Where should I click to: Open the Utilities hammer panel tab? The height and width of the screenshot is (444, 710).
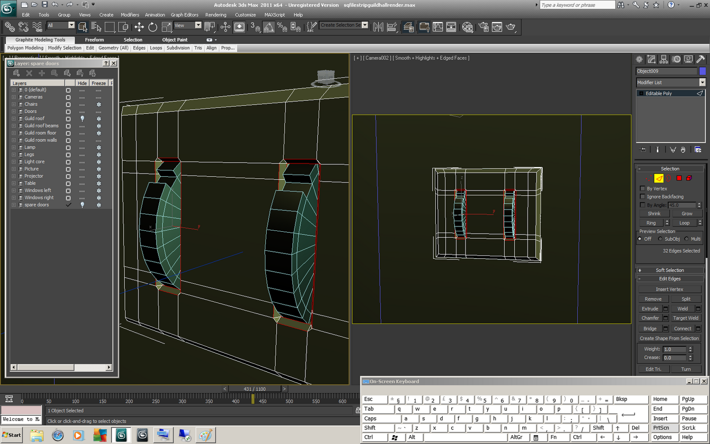coord(701,59)
